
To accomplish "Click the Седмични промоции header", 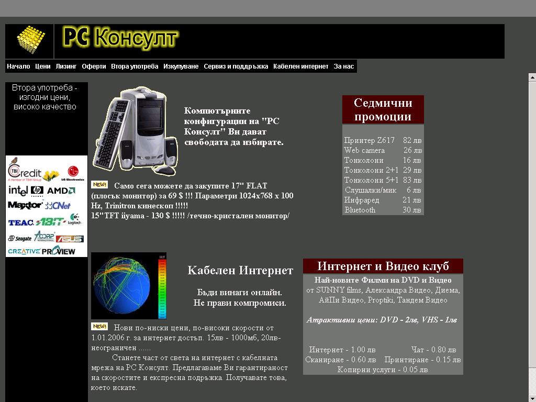I will (x=383, y=109).
